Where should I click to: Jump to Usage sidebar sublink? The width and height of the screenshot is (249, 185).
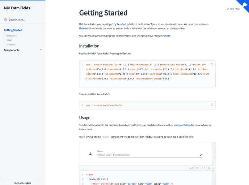(9, 40)
